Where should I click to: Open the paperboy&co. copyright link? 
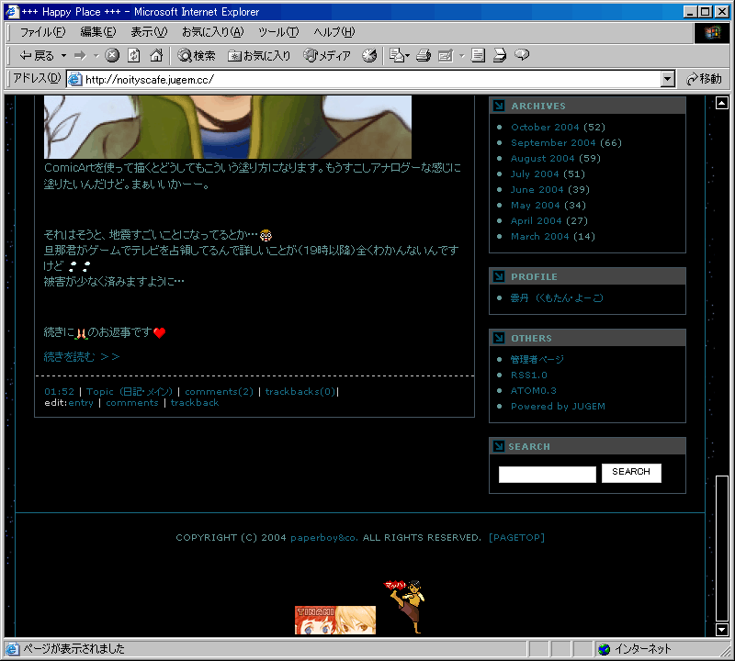(324, 538)
